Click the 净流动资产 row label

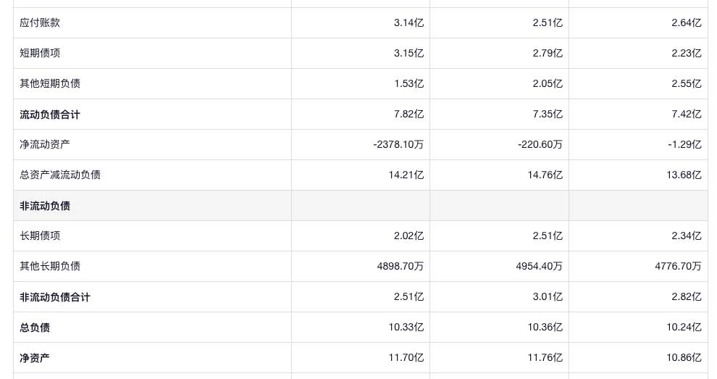click(45, 144)
